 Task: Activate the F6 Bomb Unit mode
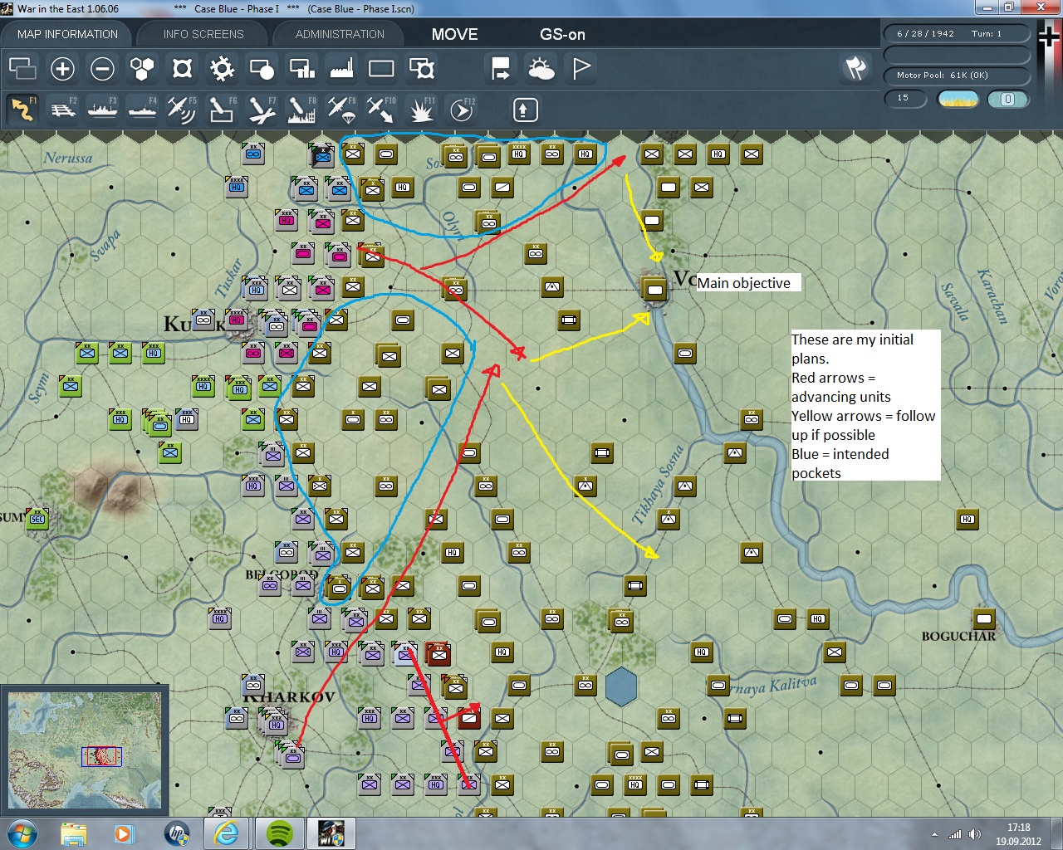click(222, 110)
